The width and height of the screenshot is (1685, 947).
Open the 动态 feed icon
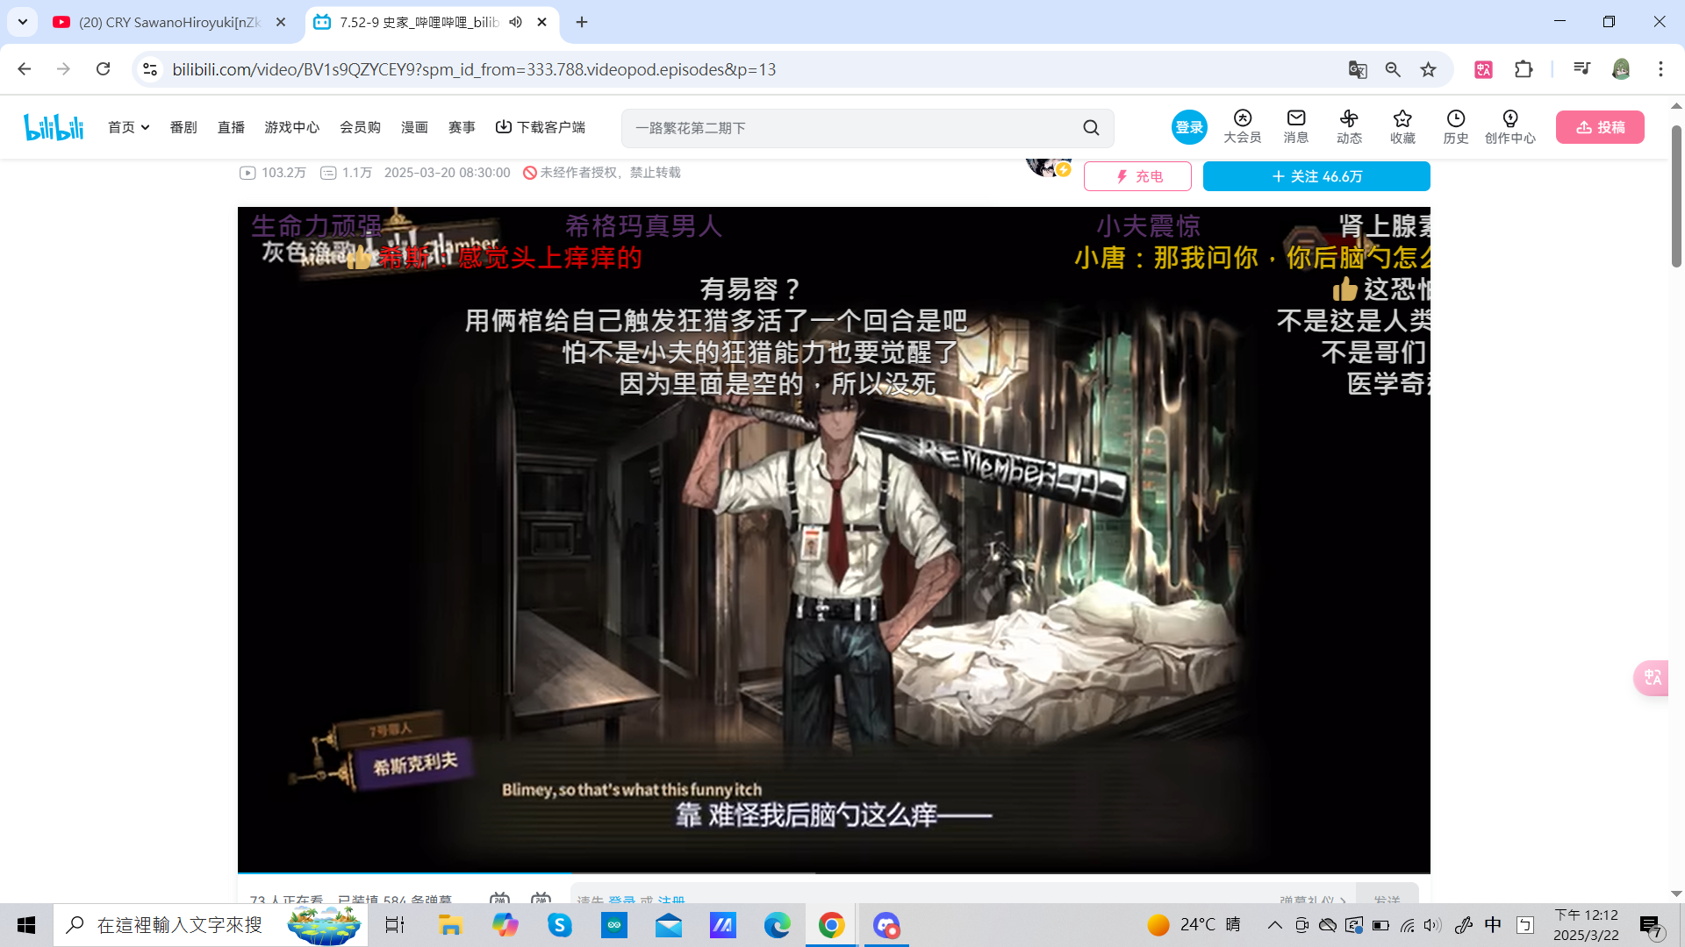click(1349, 127)
